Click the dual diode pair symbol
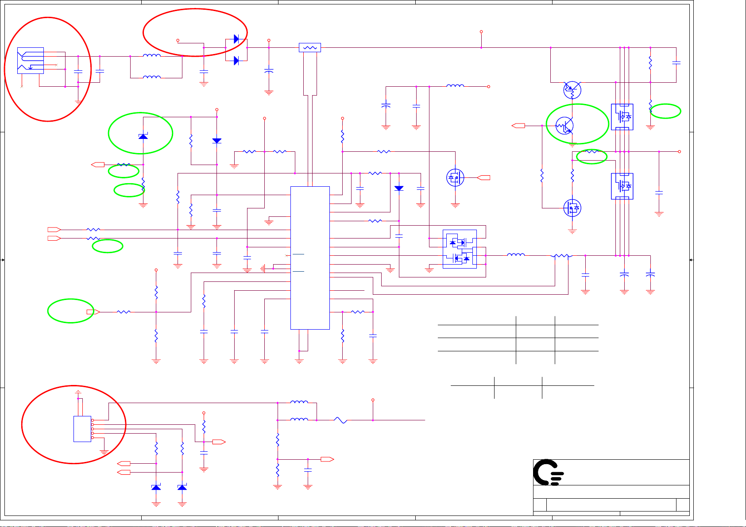746x527 pixels. coord(236,50)
